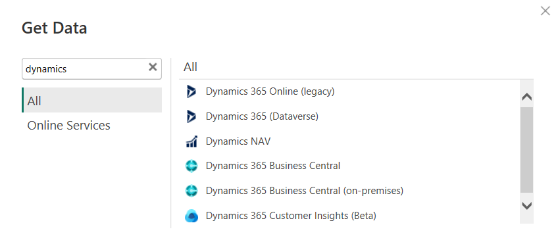
Task: Select Dynamics 365 Business Central (on-premises)
Action: pyautogui.click(x=304, y=191)
